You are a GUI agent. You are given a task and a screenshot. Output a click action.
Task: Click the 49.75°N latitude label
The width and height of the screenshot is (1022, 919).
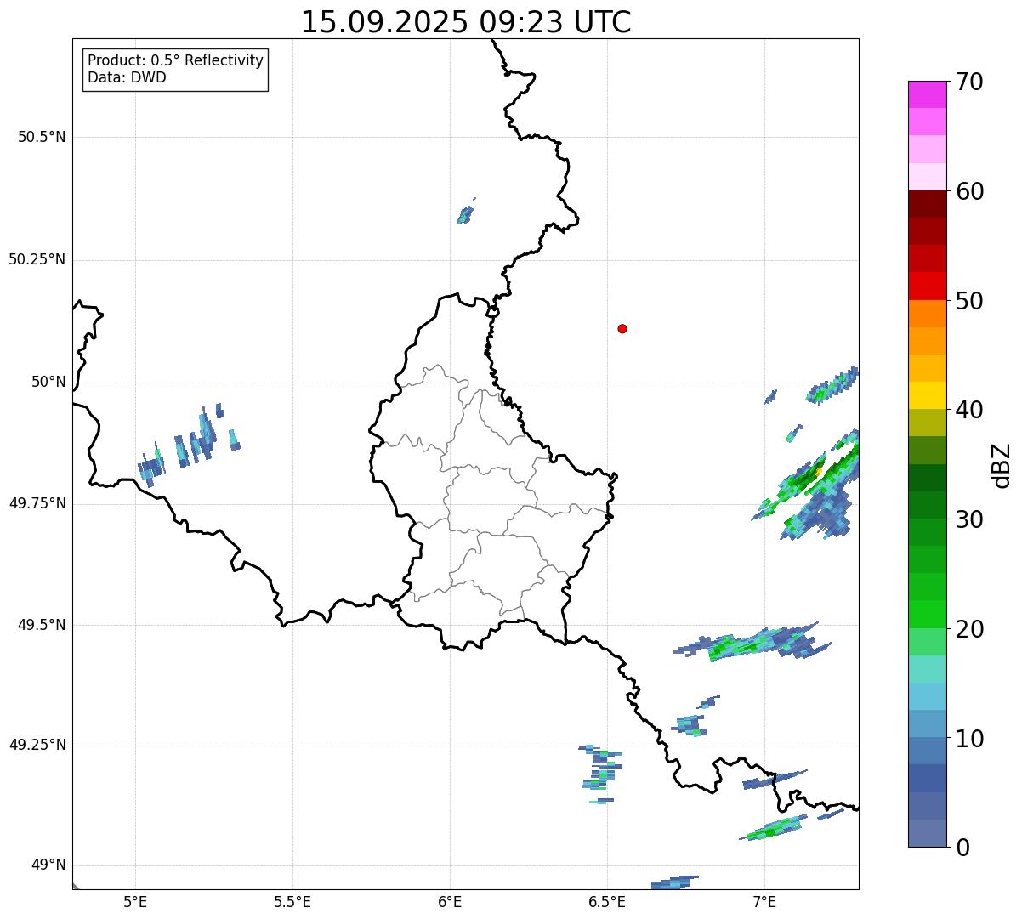[37, 503]
